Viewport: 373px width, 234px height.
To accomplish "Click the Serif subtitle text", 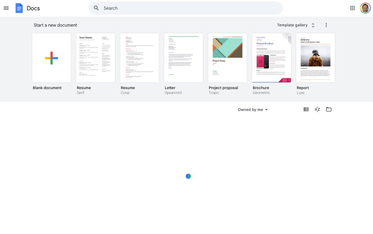I will pyautogui.click(x=81, y=93).
